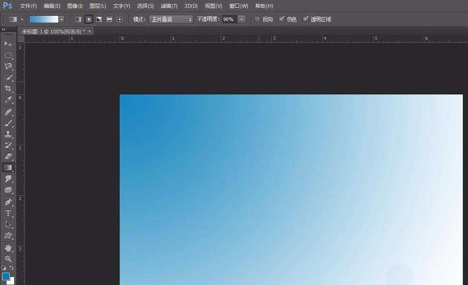Select the Eraser tool
468x285 pixels.
pos(8,156)
